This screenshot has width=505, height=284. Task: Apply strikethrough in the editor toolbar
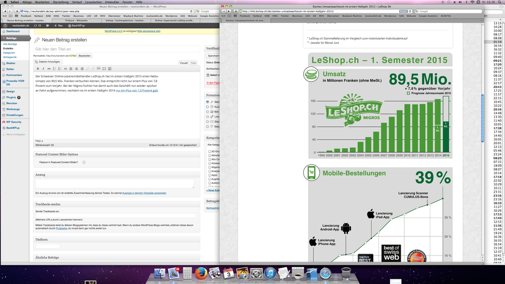(x=49, y=68)
